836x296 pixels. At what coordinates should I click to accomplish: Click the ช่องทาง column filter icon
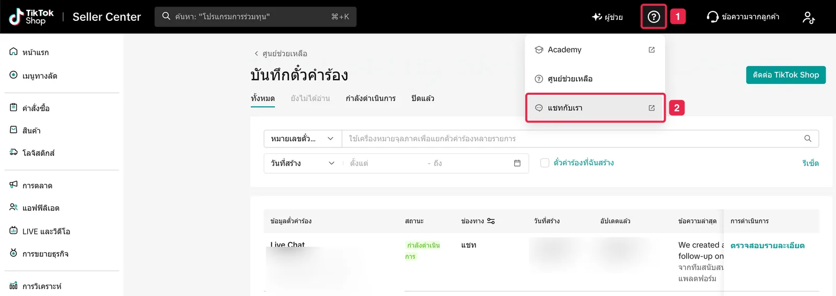coord(491,221)
